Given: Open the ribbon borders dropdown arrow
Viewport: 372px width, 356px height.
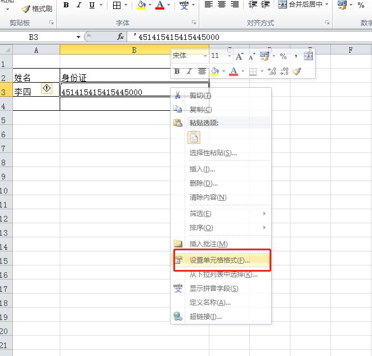Looking at the screenshot, I should tap(126, 4).
